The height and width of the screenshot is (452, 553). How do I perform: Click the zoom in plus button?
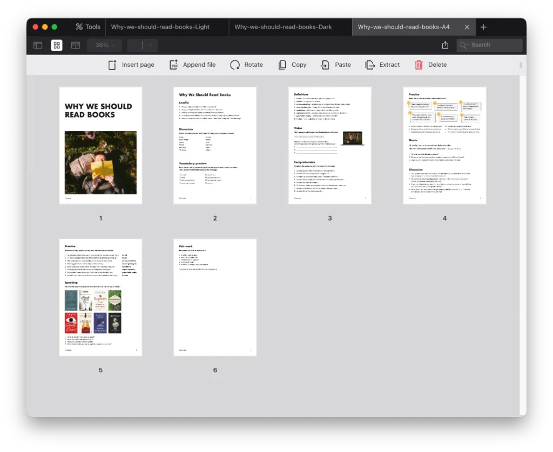151,45
